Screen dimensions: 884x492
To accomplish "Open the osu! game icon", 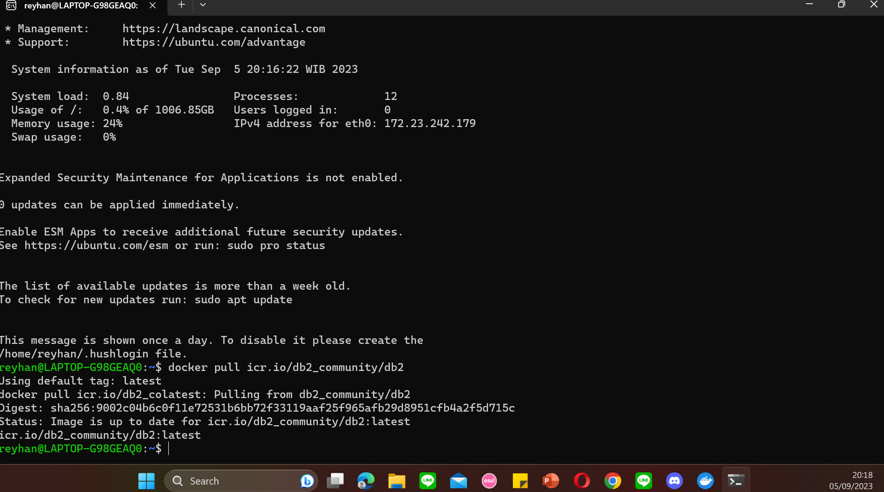I will coord(489,481).
